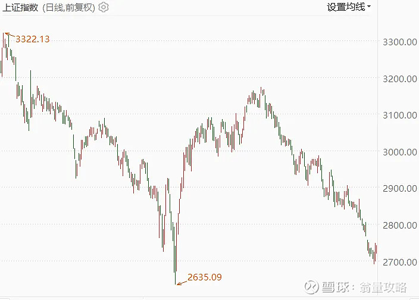This screenshot has height=300, width=419.
Task: Click the 2700.00 price axis label
Action: click(x=400, y=262)
